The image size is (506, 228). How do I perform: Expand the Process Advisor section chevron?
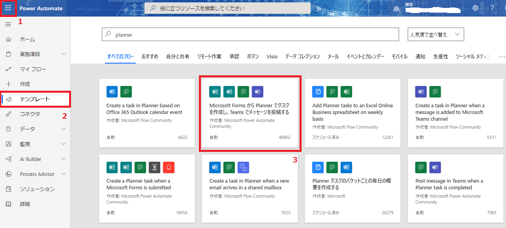pyautogui.click(x=64, y=174)
